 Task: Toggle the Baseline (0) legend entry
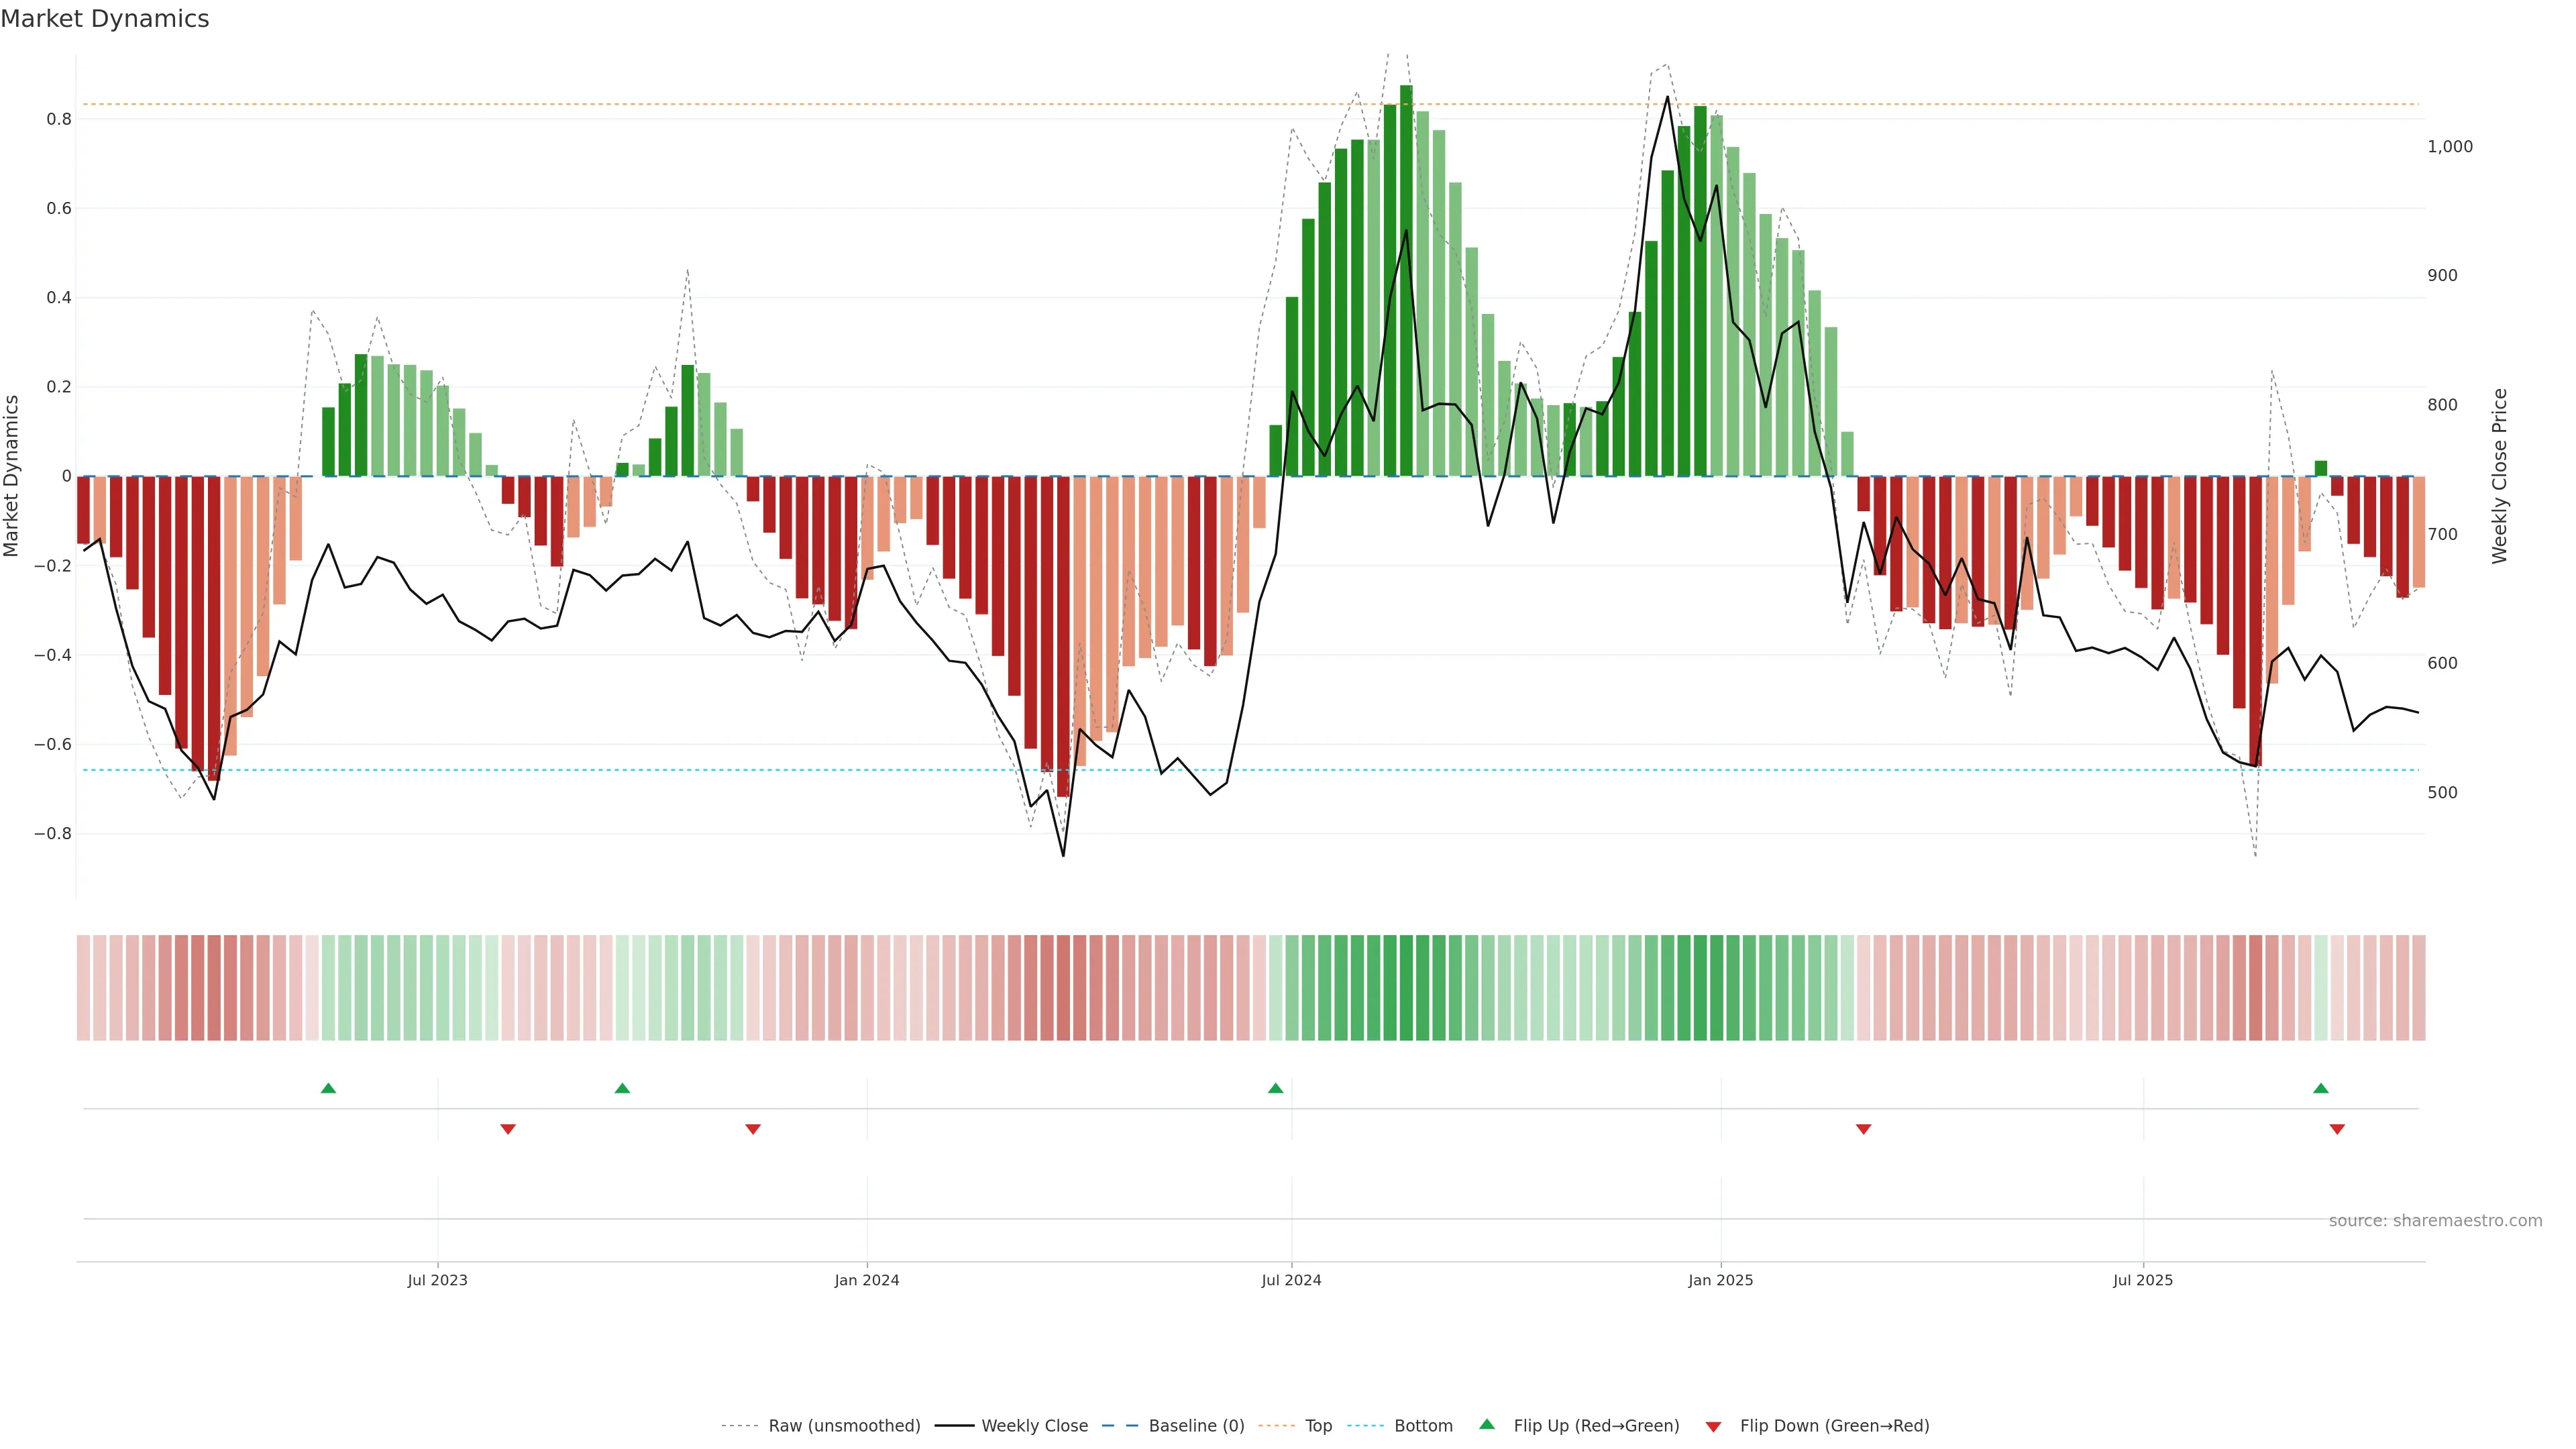click(x=1196, y=1426)
